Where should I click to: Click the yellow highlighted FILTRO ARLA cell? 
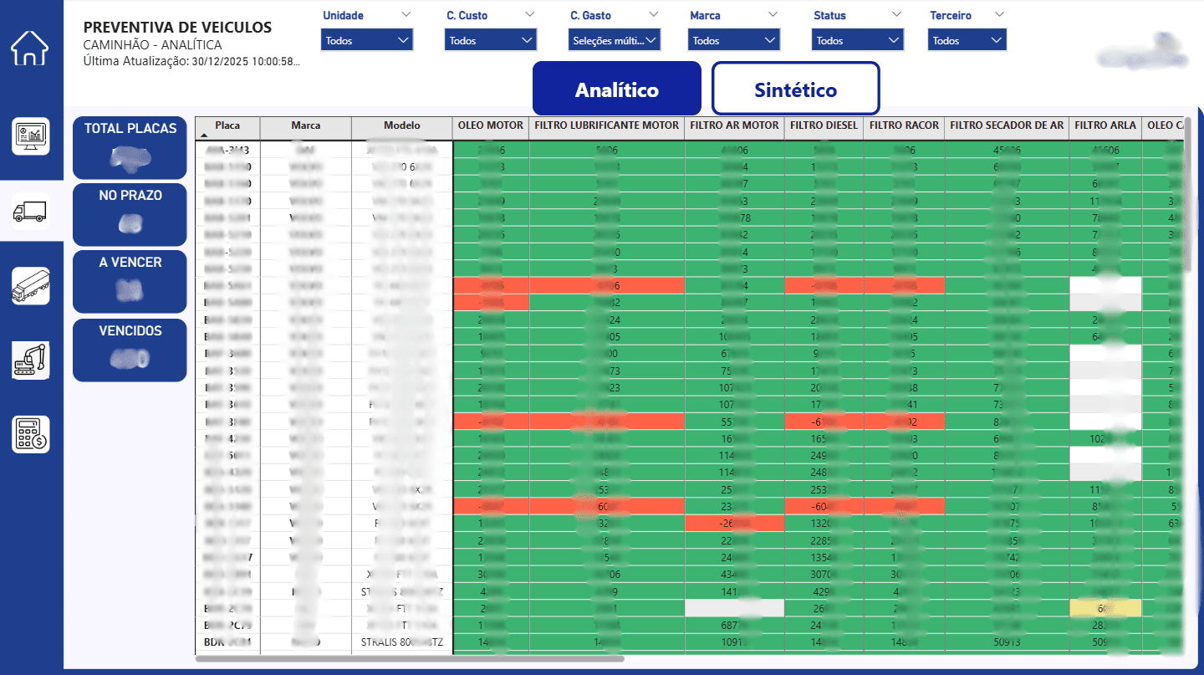point(1106,607)
